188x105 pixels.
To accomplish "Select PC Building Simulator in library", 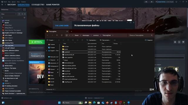I will click(11, 86).
